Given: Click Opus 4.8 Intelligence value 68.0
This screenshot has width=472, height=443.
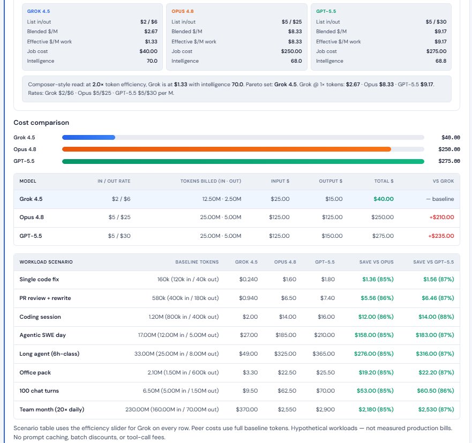Looking at the screenshot, I should pos(296,61).
